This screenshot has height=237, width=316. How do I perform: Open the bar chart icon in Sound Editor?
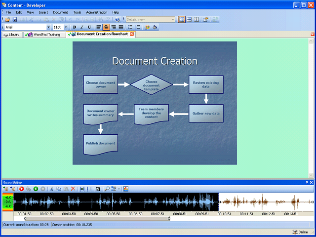point(126,189)
